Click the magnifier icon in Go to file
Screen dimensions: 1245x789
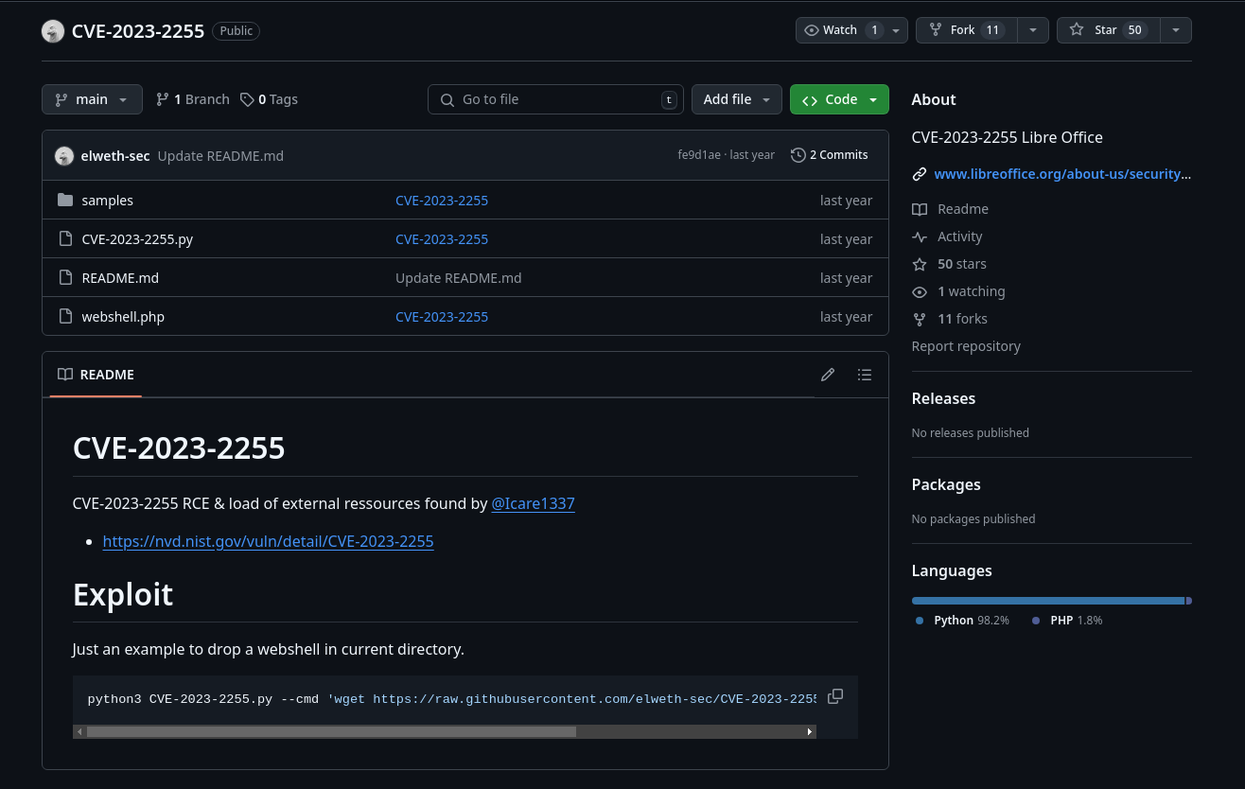(447, 99)
